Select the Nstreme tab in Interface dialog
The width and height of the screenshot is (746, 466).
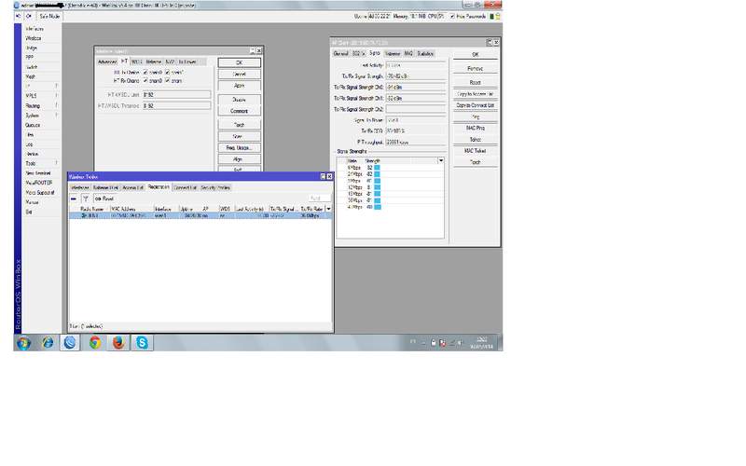click(x=154, y=62)
